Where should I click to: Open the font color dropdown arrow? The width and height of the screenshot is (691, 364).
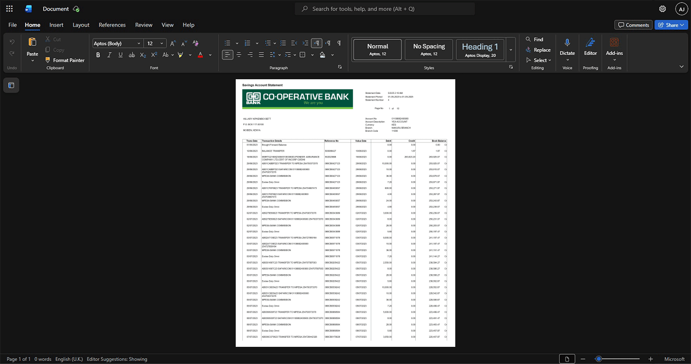(x=210, y=55)
